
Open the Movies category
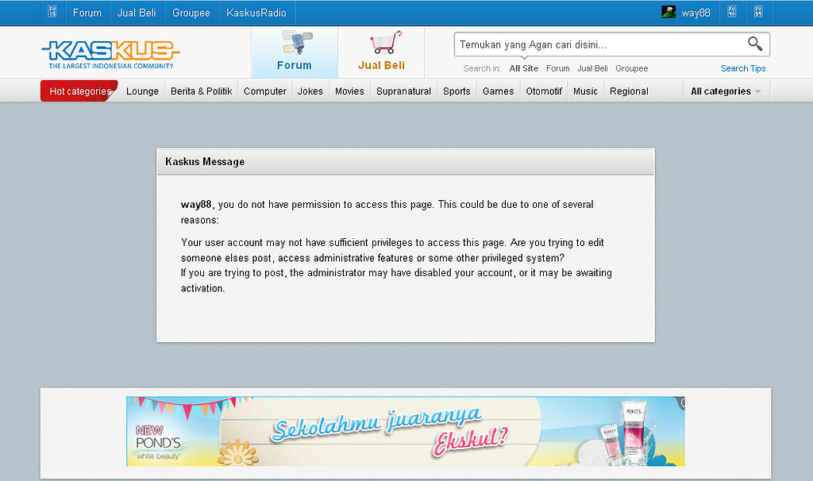[349, 91]
